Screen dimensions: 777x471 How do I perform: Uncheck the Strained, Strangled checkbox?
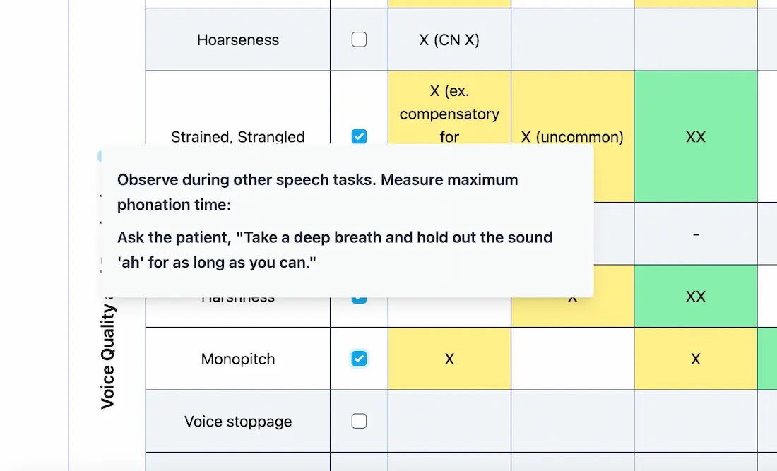pos(359,136)
